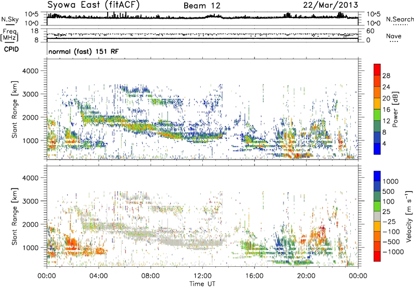Click the '-500' label on the velocity colorbar
Viewport: 414px width, 287px height.
[x=391, y=242]
